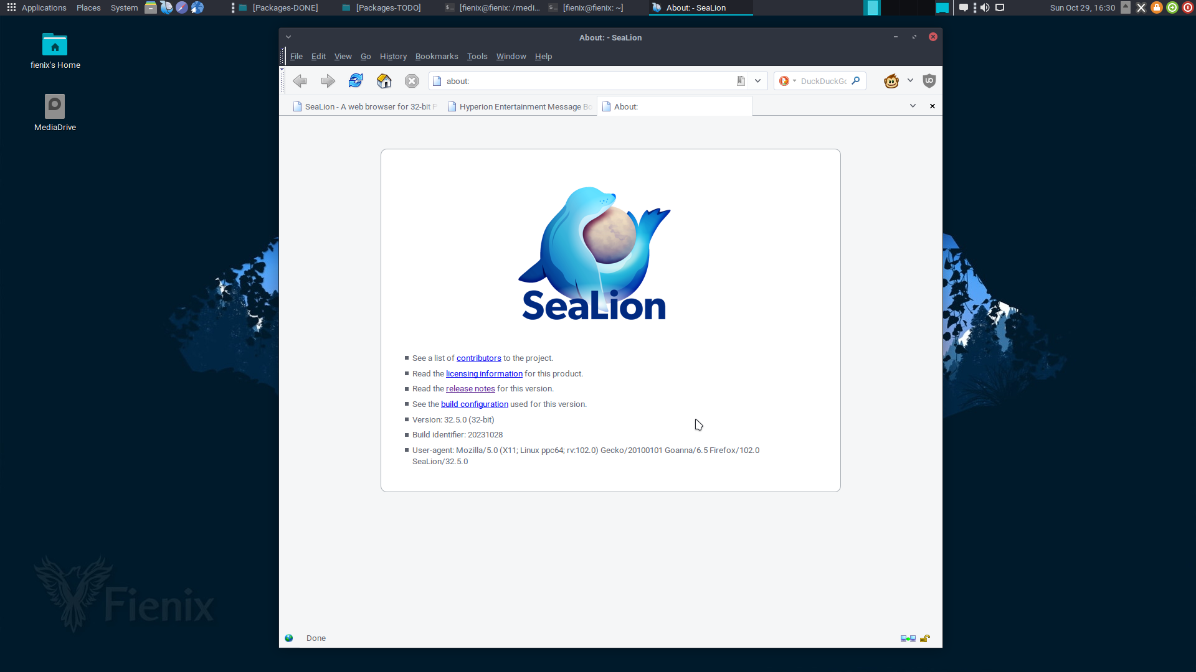The width and height of the screenshot is (1196, 672).
Task: Open the list all tabs chevron
Action: 913,106
